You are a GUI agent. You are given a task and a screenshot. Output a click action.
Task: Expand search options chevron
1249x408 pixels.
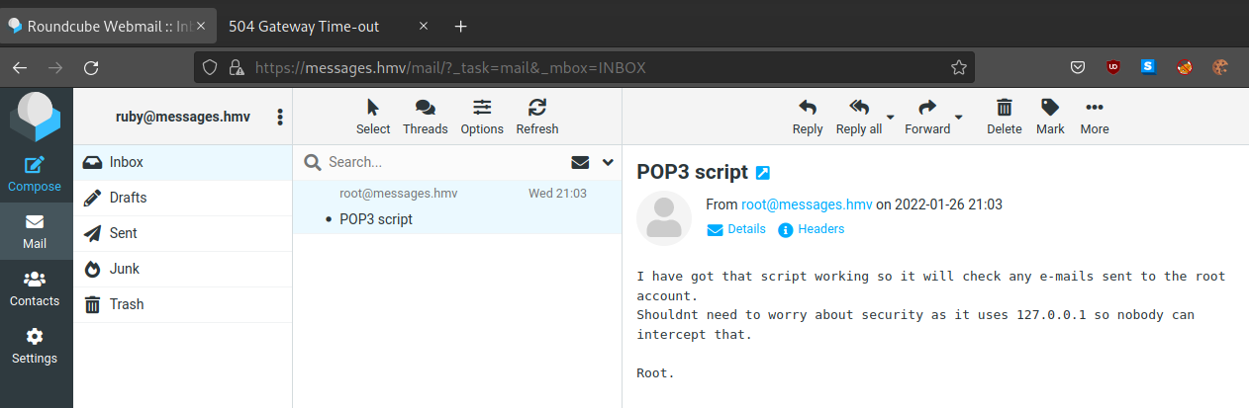click(x=608, y=162)
